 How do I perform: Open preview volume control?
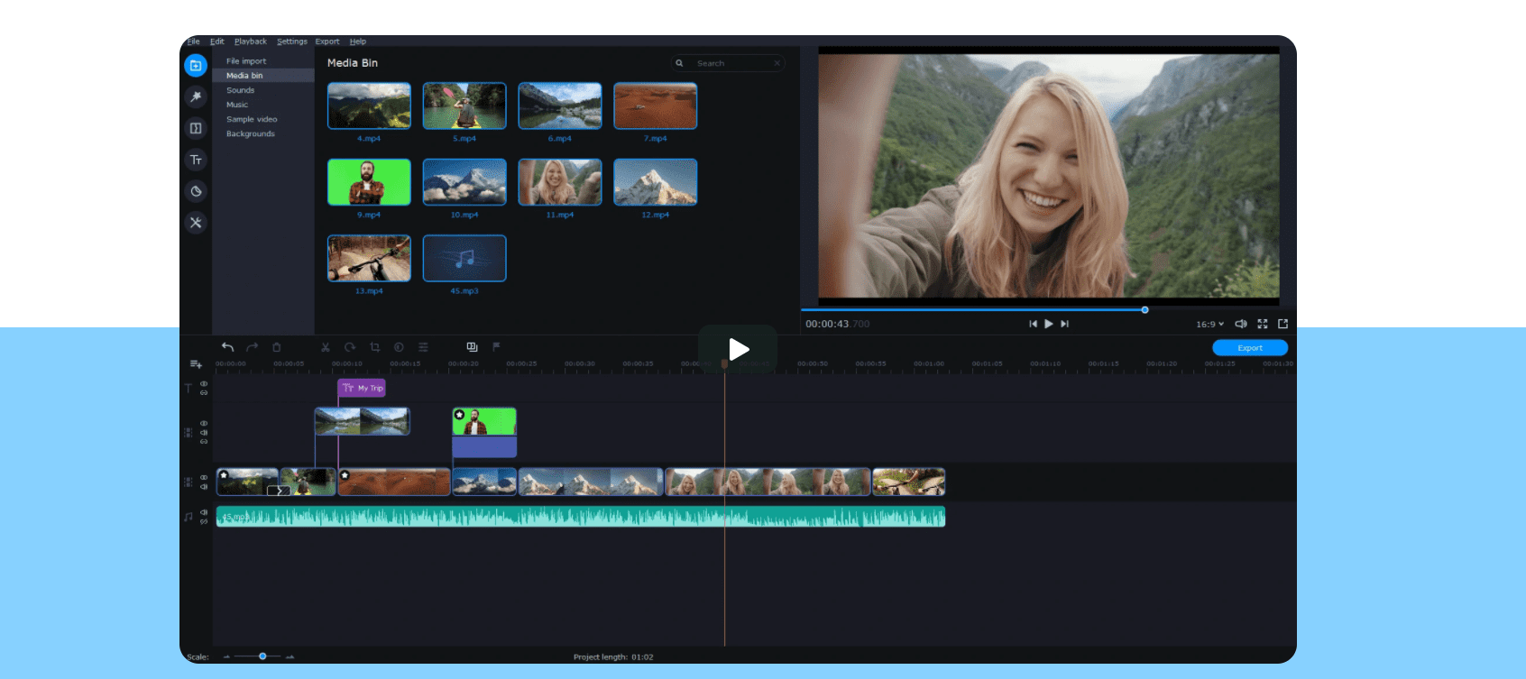pos(1241,324)
